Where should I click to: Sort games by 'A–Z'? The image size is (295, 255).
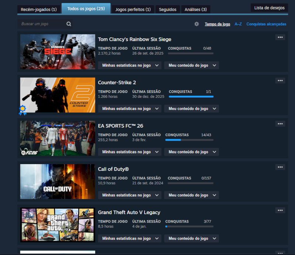[x=238, y=24]
